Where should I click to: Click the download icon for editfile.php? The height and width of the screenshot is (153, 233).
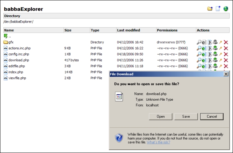click(x=215, y=66)
